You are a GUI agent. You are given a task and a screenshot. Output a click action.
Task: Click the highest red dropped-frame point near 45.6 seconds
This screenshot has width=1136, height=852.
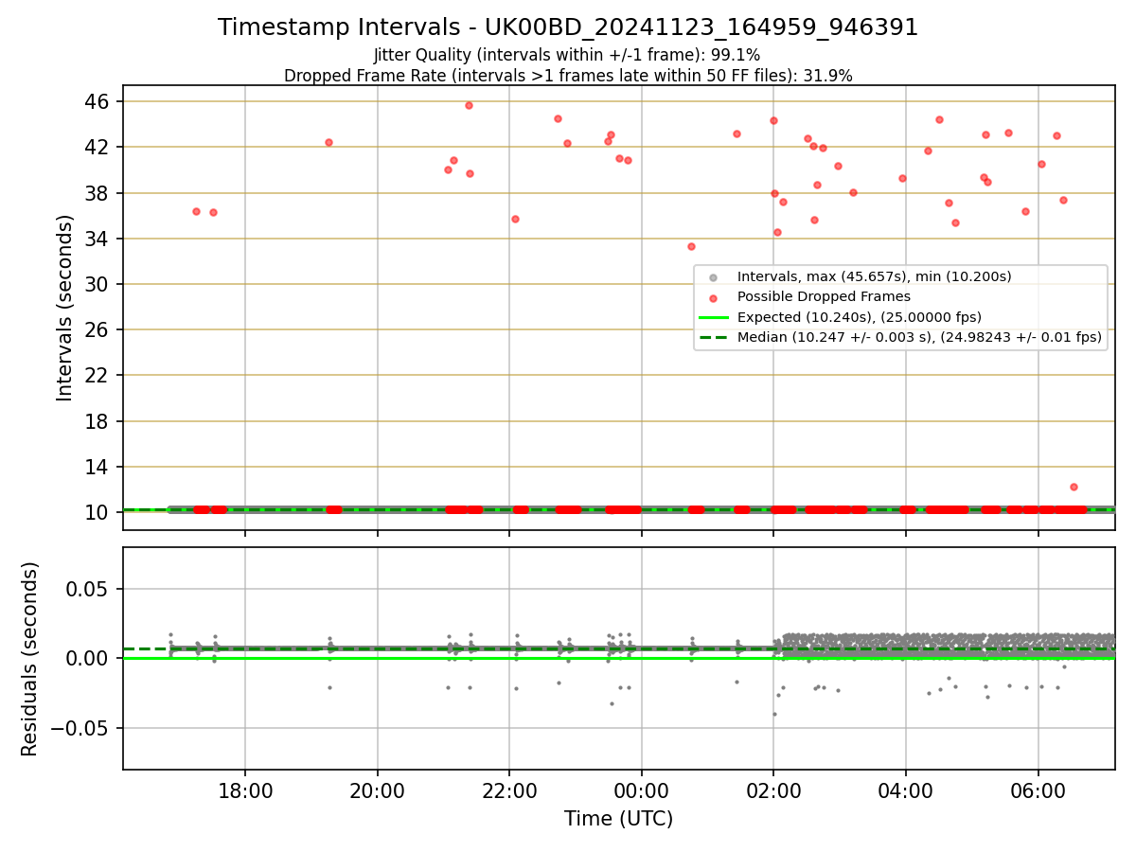[469, 105]
